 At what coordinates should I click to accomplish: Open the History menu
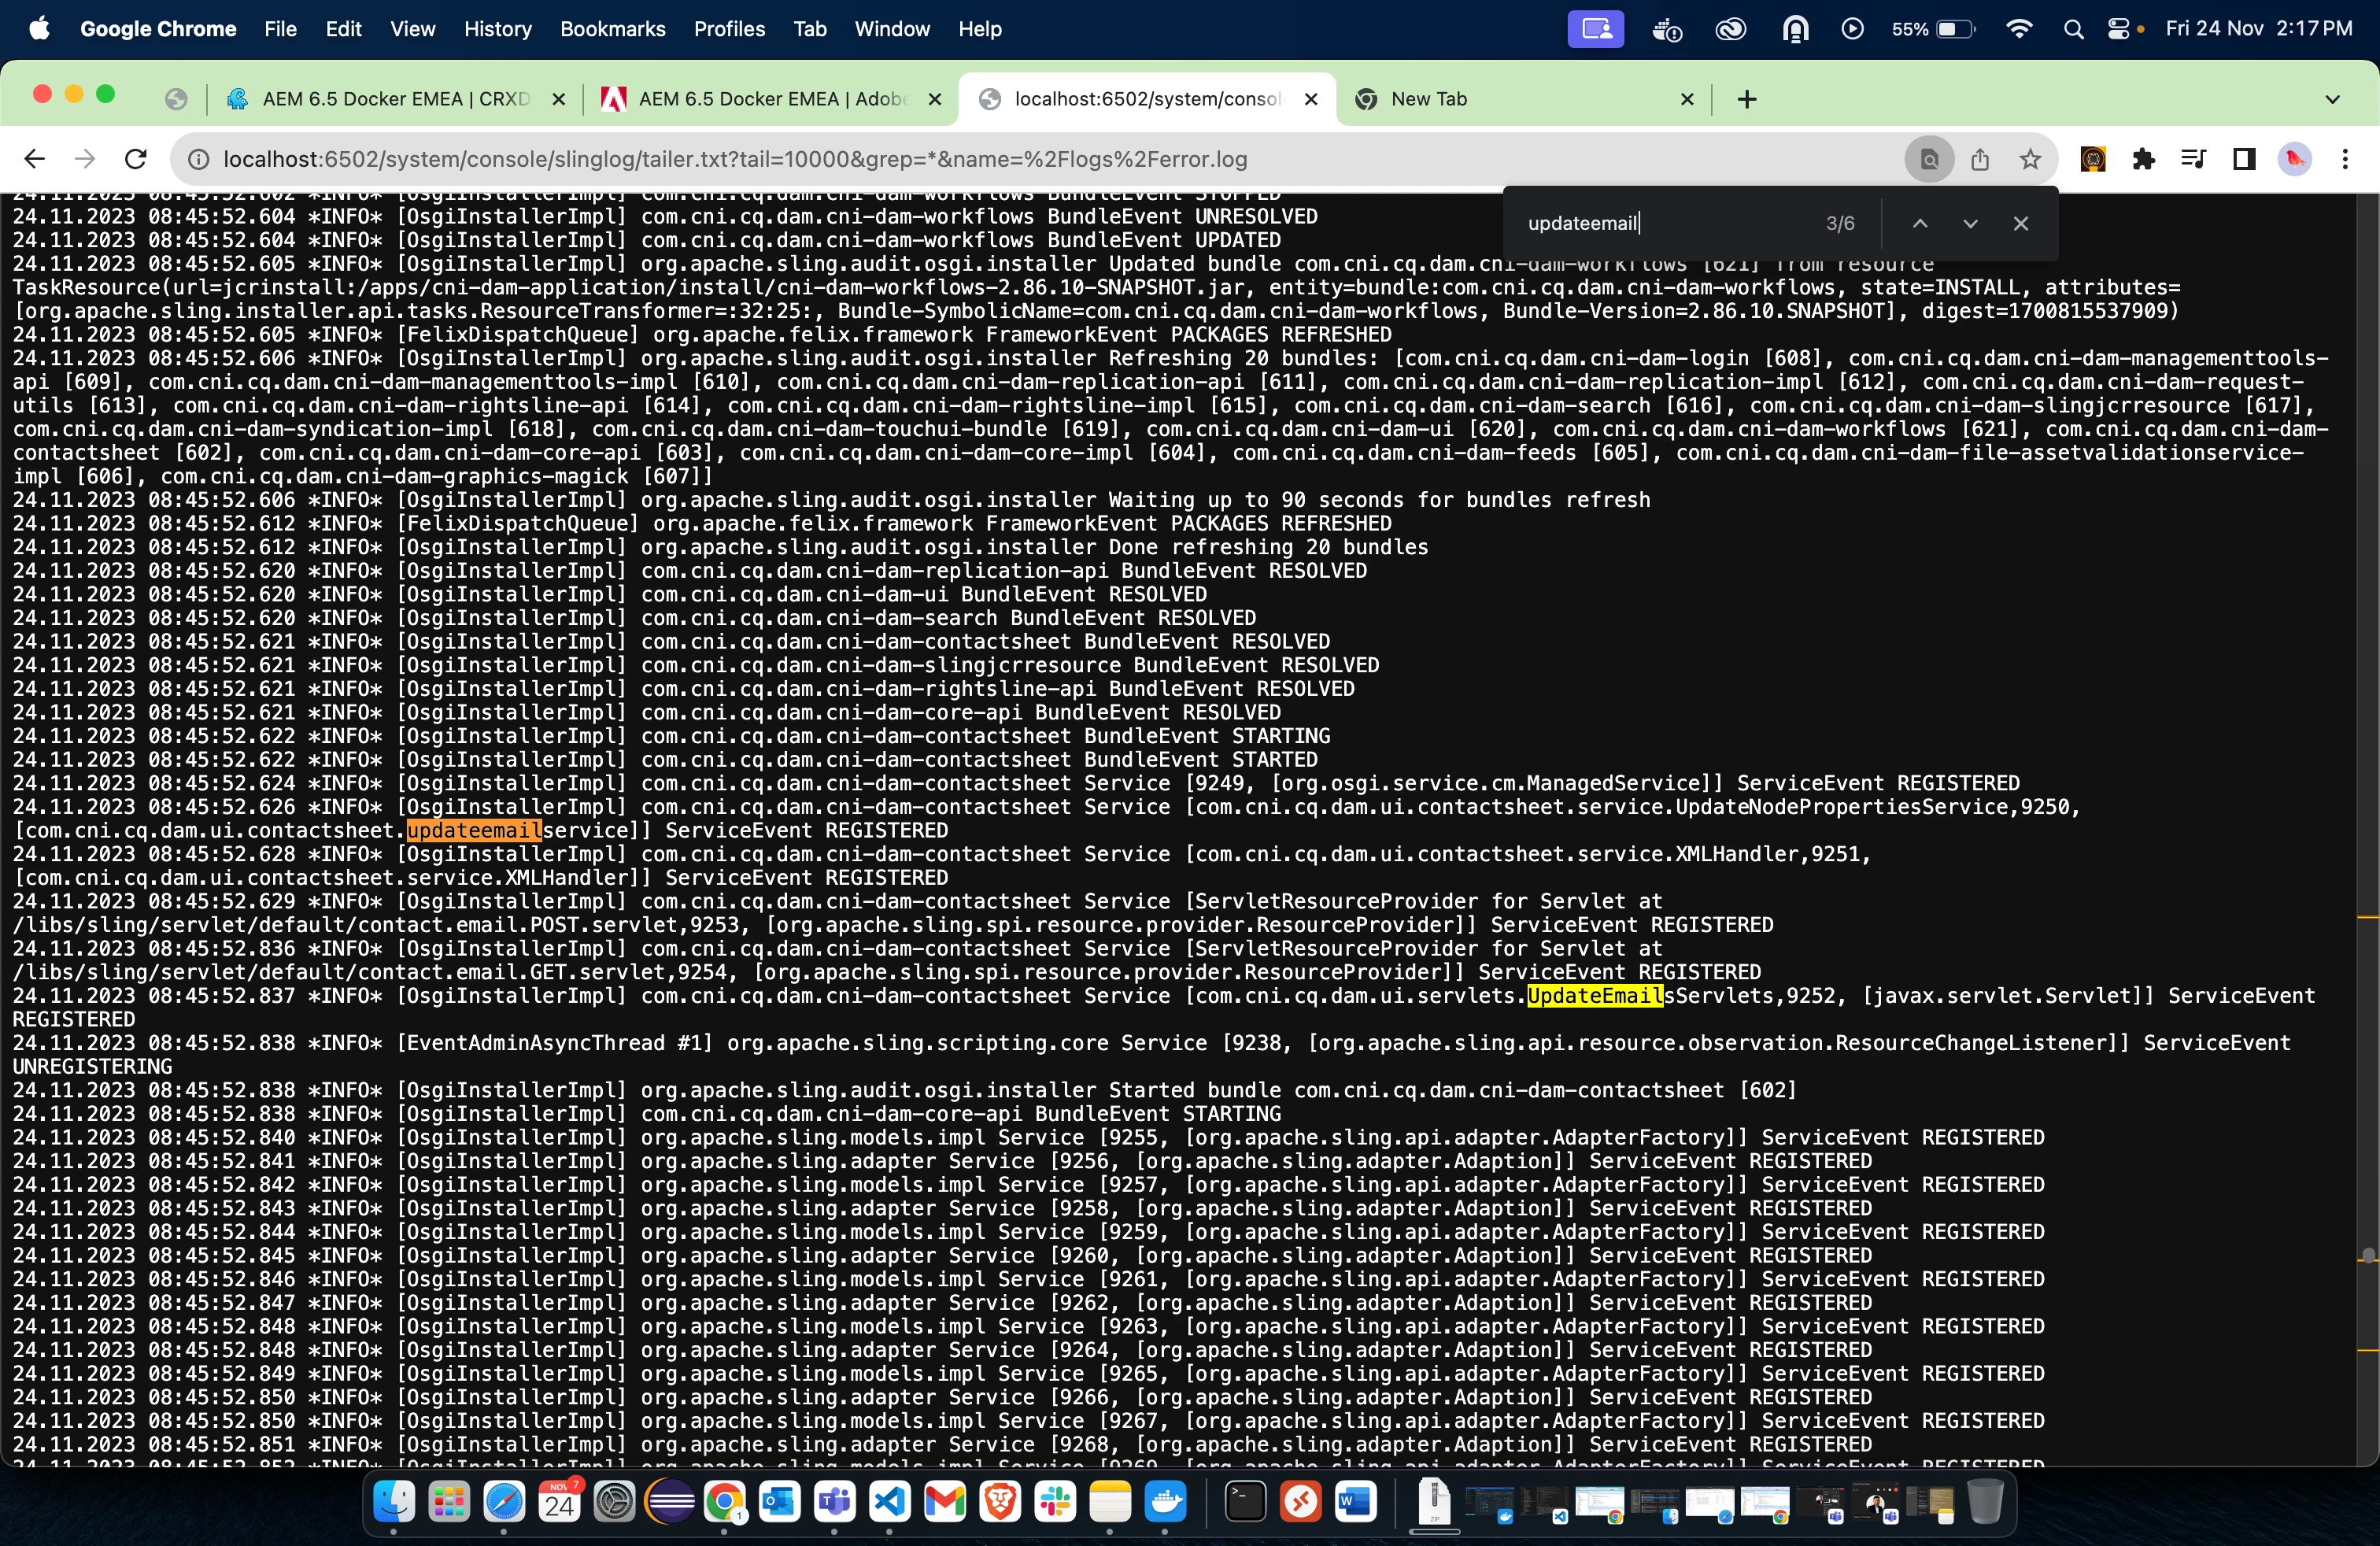click(497, 29)
